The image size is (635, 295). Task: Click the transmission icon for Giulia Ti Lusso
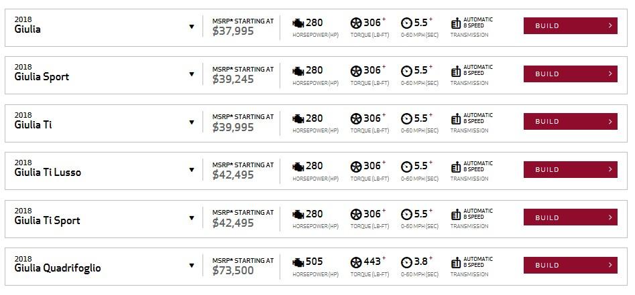456,167
